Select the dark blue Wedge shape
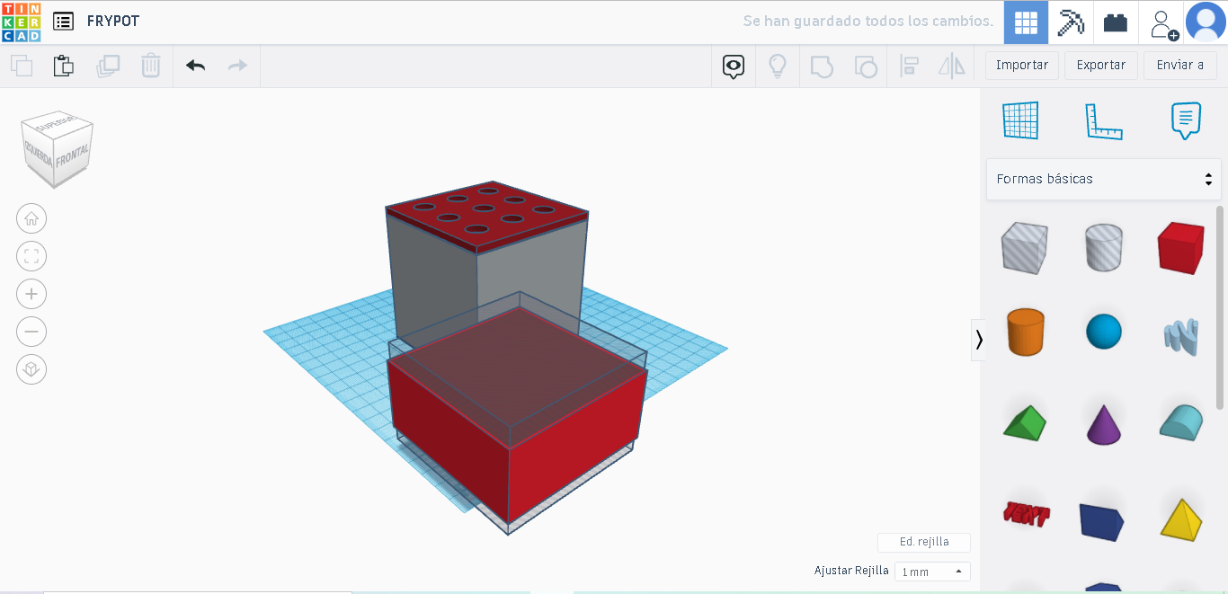 [x=1103, y=521]
